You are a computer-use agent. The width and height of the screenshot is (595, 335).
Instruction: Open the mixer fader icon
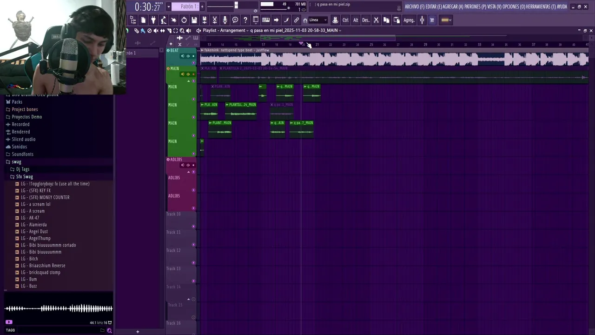tap(422, 20)
